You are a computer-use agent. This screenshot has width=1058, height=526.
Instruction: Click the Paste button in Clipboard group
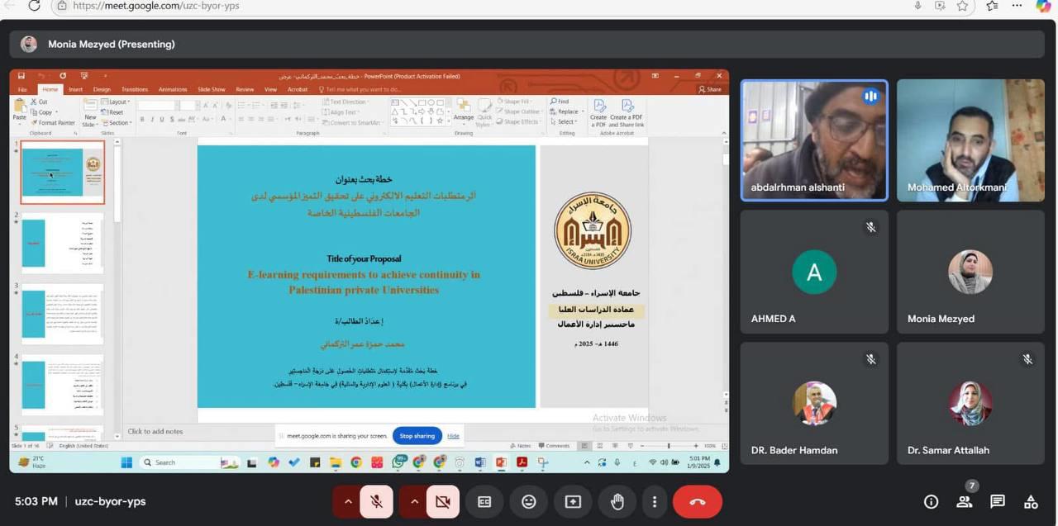point(19,111)
